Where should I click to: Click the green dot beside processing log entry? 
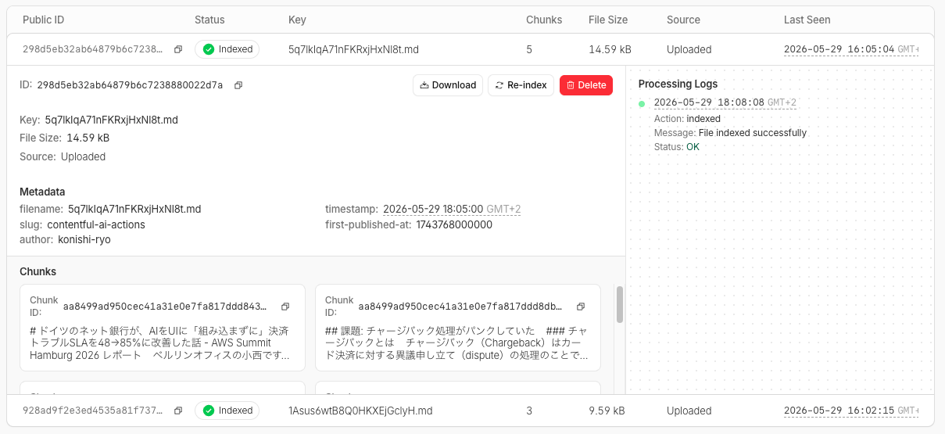click(642, 103)
